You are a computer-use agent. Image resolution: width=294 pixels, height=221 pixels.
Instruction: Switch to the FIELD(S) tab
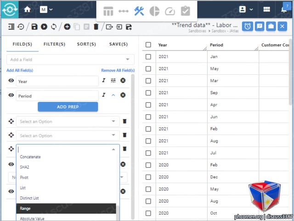point(23,44)
